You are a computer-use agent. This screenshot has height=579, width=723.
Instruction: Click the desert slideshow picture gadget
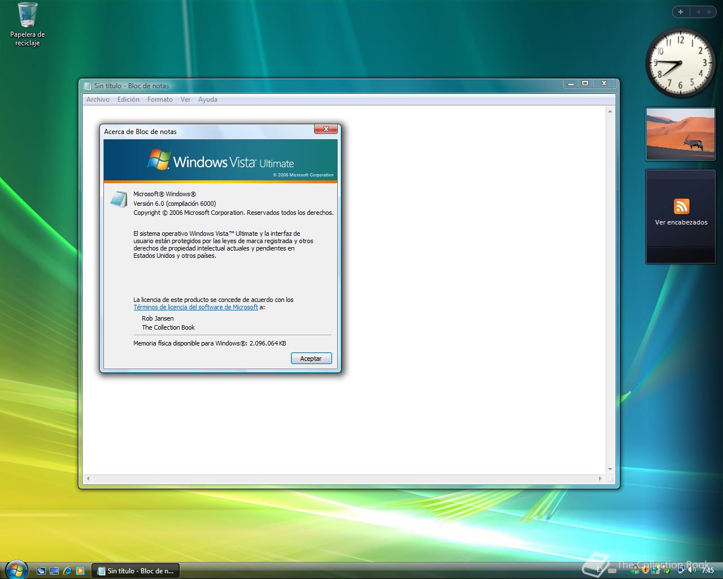click(680, 134)
